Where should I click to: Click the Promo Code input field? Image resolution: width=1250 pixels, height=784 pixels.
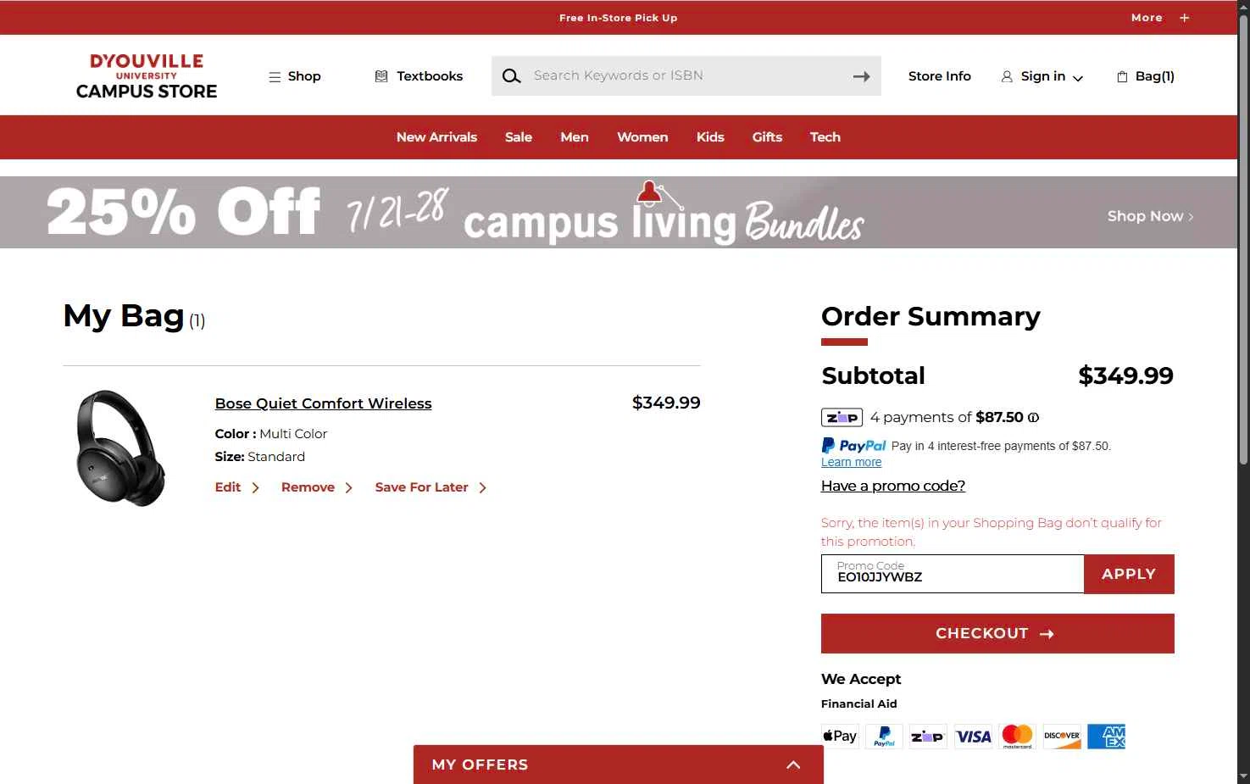(x=953, y=574)
